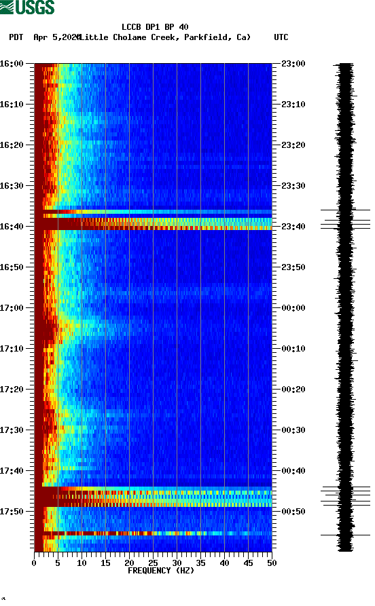
Task: Click the '16:10' PDT time label
Action: pyautogui.click(x=12, y=105)
